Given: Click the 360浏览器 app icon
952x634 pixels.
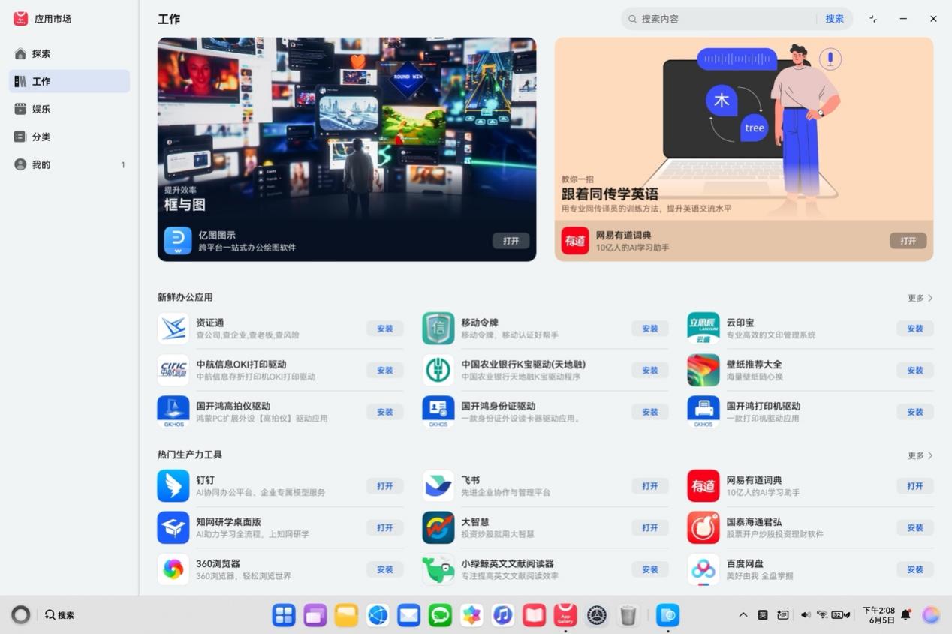Looking at the screenshot, I should click(173, 569).
